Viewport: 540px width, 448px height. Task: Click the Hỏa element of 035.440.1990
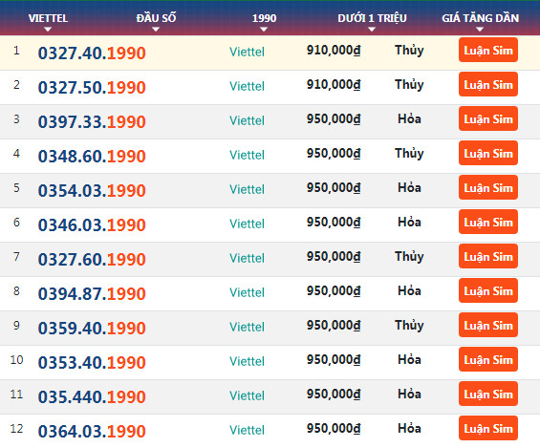tap(409, 394)
